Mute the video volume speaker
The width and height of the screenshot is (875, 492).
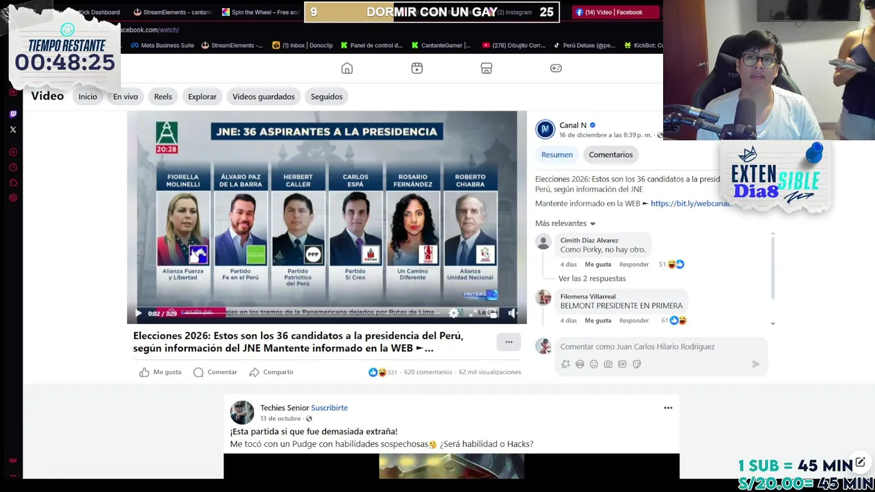coord(512,313)
